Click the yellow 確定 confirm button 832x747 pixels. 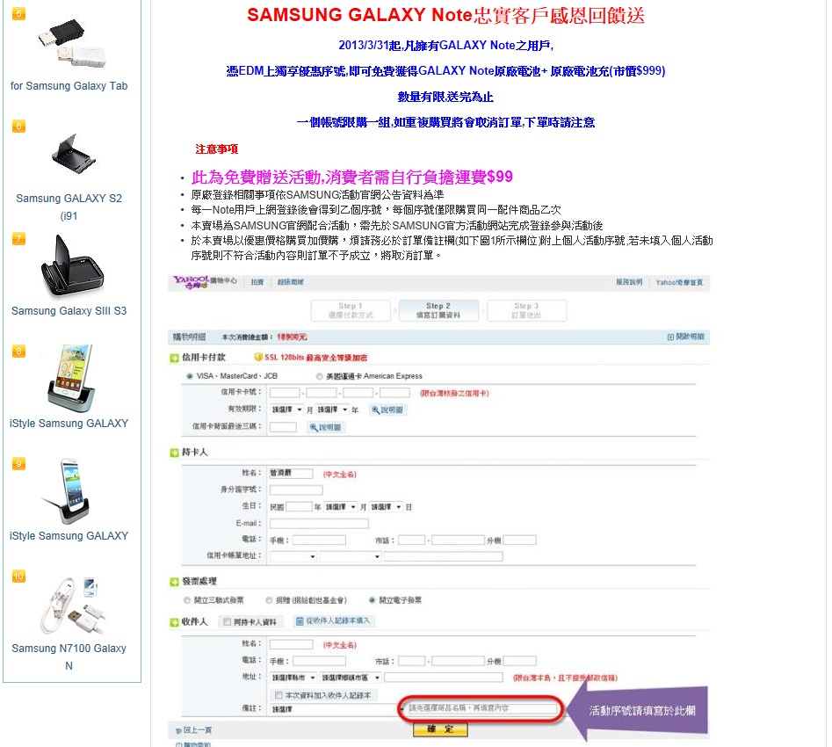440,729
